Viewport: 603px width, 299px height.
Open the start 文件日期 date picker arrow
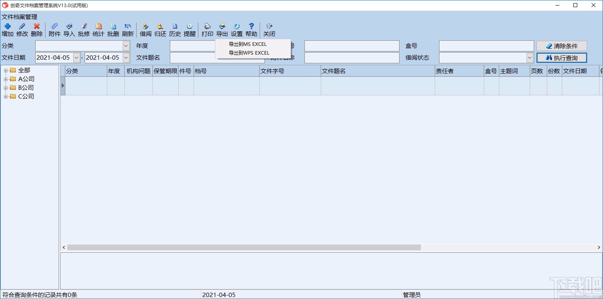tap(76, 58)
